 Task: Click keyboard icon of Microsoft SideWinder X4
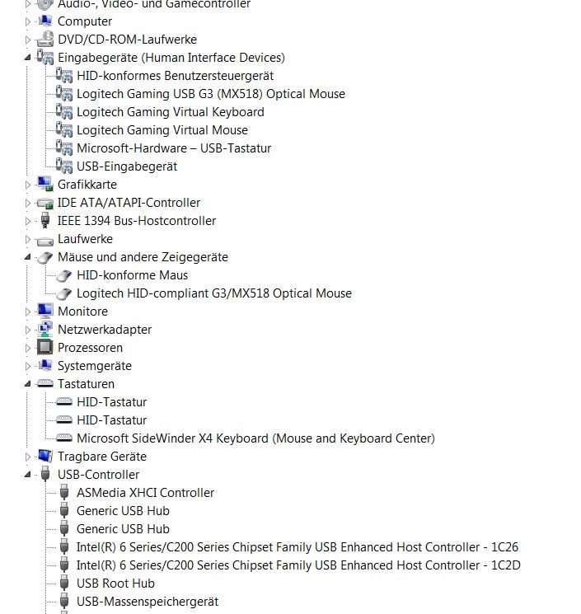[x=64, y=438]
